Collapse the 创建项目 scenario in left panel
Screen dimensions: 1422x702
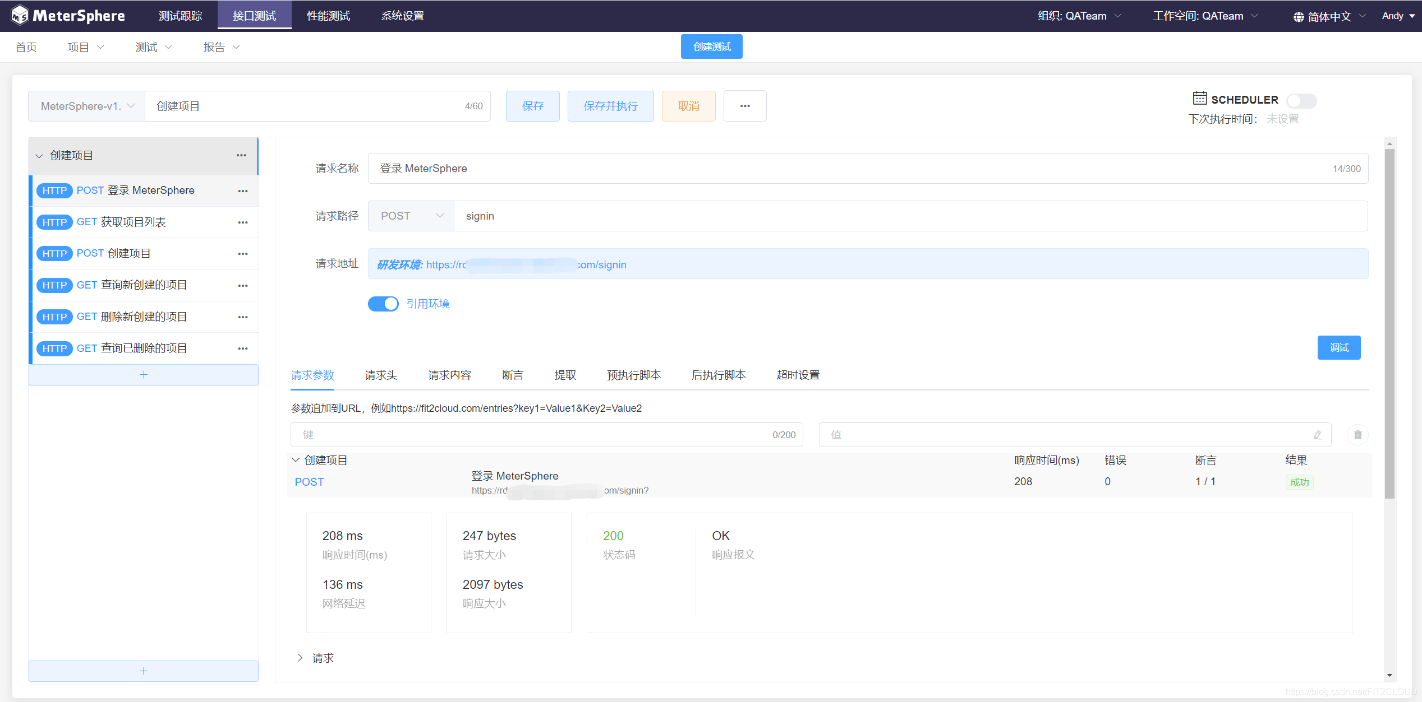[39, 156]
